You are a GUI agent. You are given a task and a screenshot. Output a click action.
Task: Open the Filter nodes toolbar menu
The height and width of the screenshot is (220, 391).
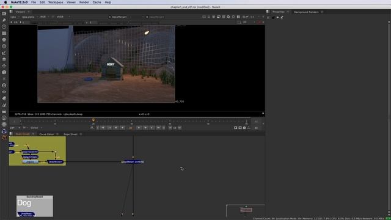(4, 46)
